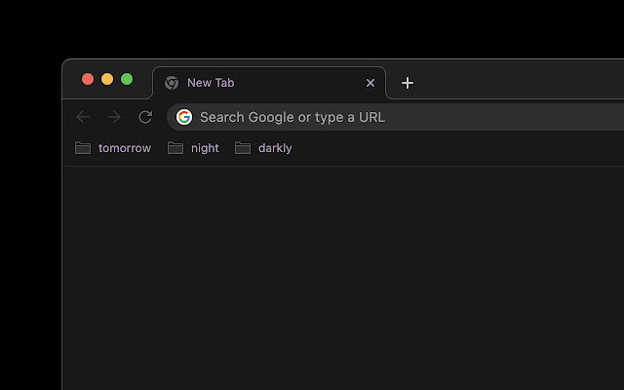Go forward using the forward arrow
624x390 pixels.
pyautogui.click(x=114, y=117)
